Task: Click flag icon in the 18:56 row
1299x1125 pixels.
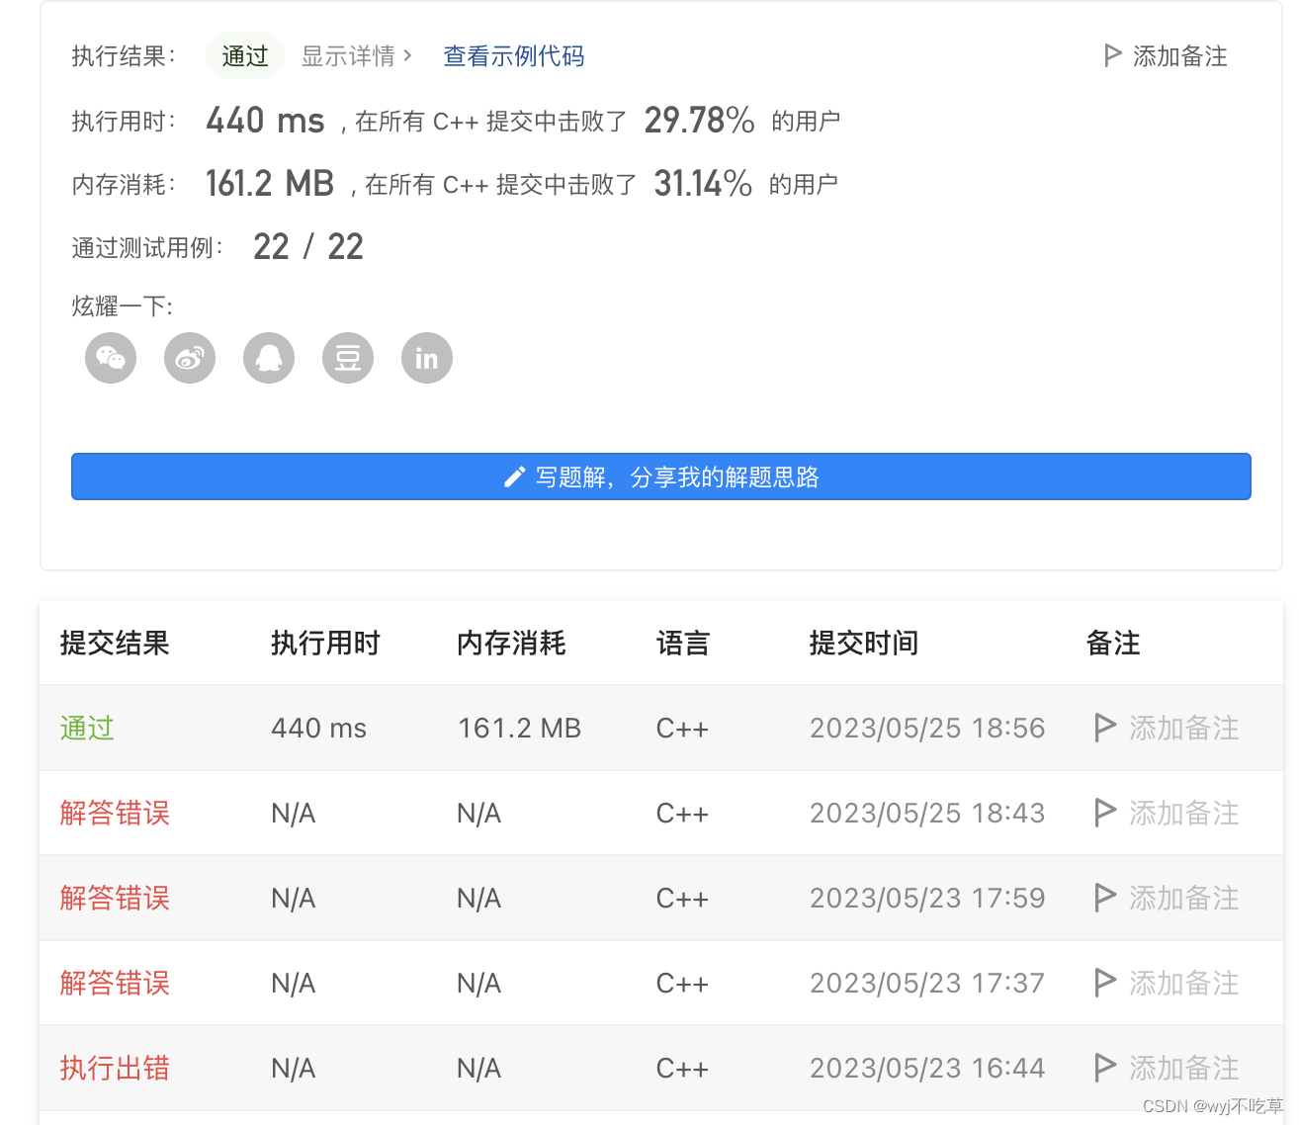Action: point(1106,729)
